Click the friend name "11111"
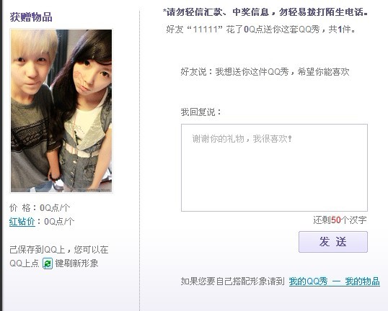Viewport: 388px width, 311px height. click(x=205, y=30)
